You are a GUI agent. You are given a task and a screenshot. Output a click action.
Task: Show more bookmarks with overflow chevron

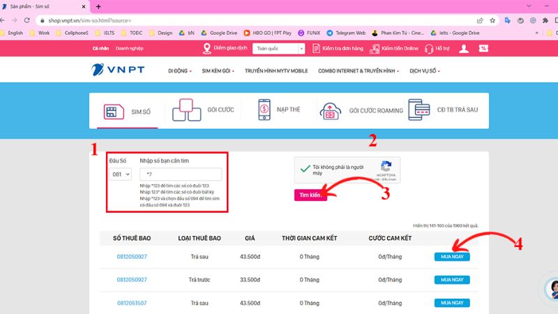(x=536, y=33)
